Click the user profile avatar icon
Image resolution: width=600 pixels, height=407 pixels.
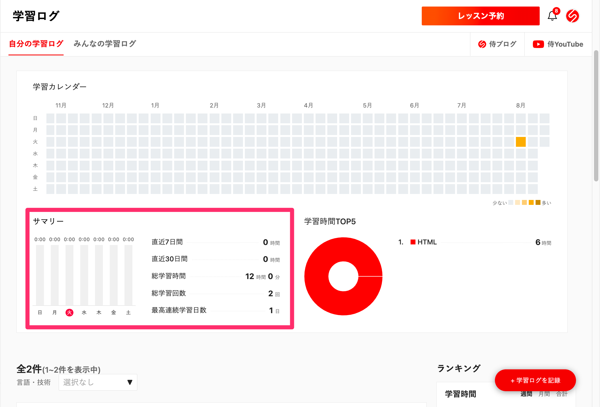click(x=572, y=16)
